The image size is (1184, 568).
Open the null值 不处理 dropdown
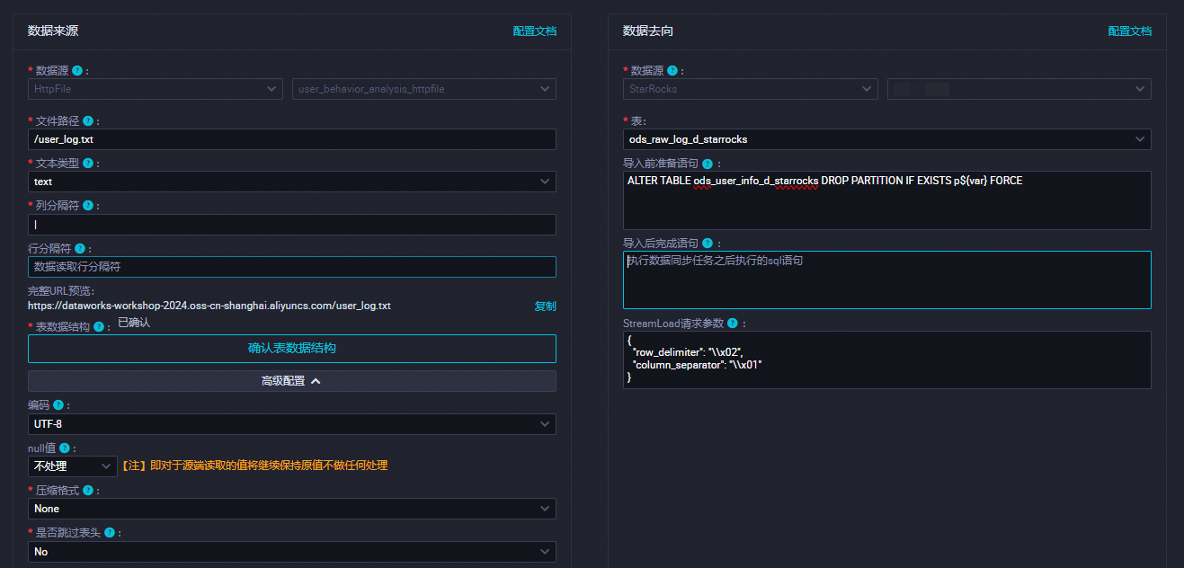(72, 466)
